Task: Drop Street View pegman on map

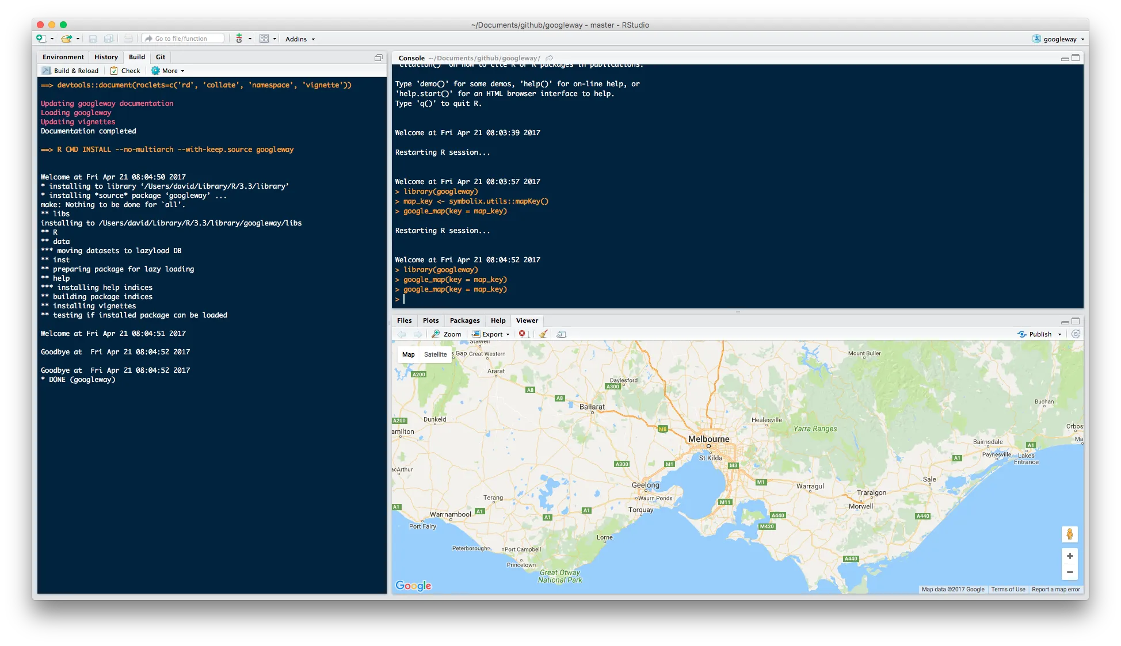Action: pos(1069,534)
